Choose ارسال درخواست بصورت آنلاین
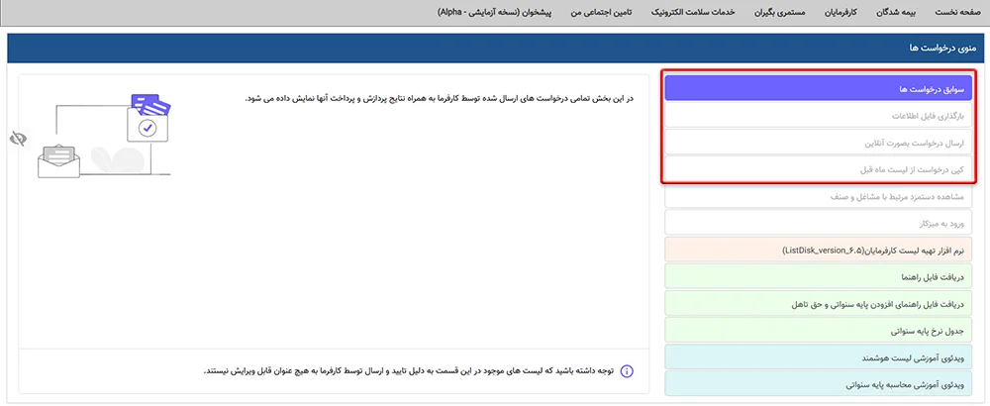990x406 pixels. [819, 144]
